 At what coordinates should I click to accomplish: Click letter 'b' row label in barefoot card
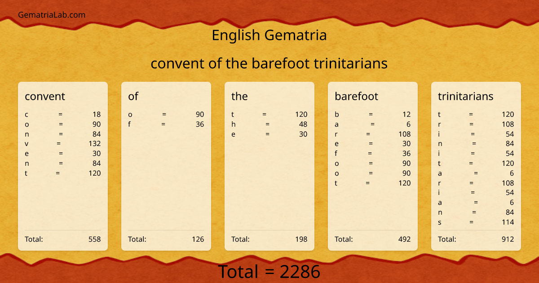(337, 115)
